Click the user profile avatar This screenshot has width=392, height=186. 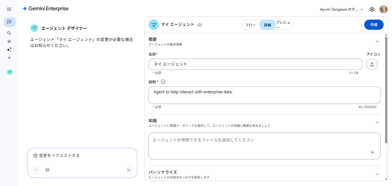tap(383, 9)
